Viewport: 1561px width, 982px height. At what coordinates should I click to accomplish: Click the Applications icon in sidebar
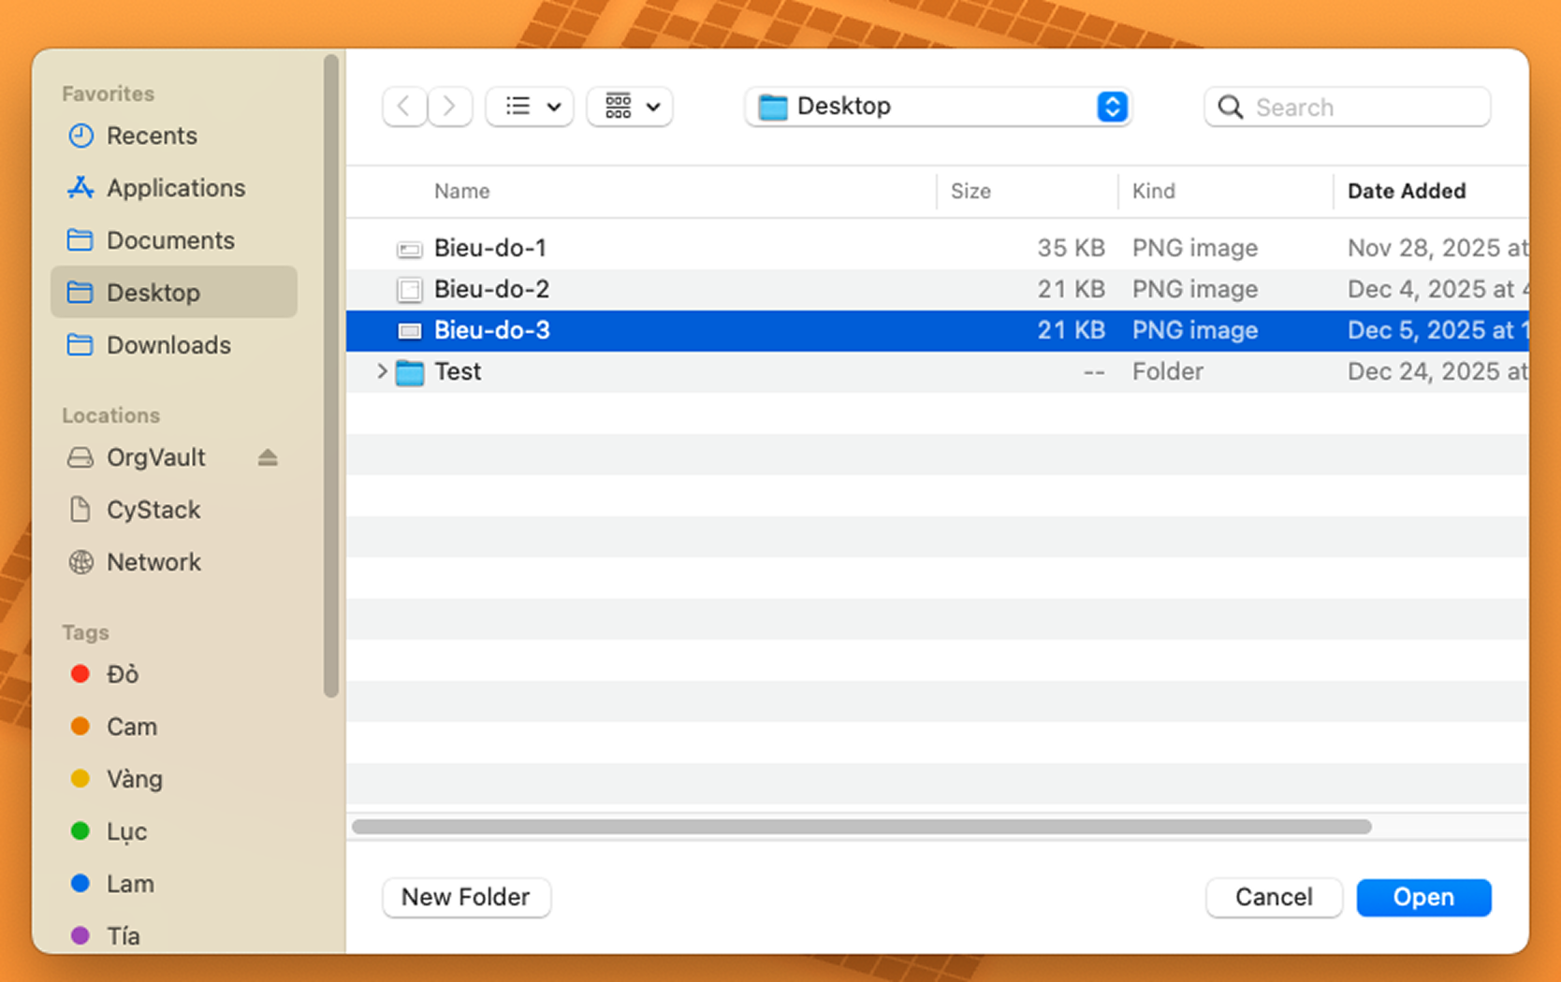click(x=80, y=188)
